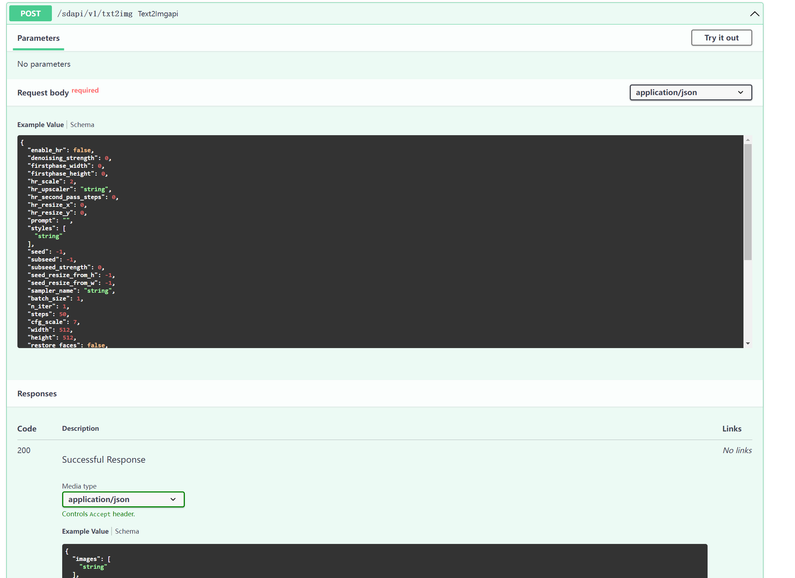Click the request body scrollbar thumb
This screenshot has height=578, width=795.
747,202
